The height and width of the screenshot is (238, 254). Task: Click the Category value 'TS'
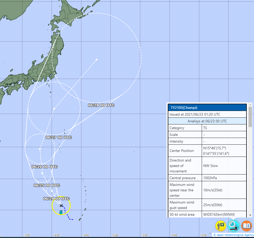point(205,128)
